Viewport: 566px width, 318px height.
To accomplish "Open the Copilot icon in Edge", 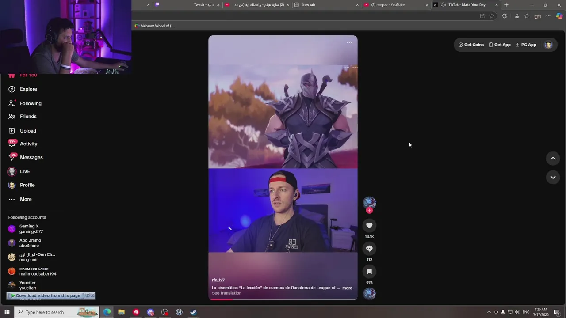I will pos(559,16).
